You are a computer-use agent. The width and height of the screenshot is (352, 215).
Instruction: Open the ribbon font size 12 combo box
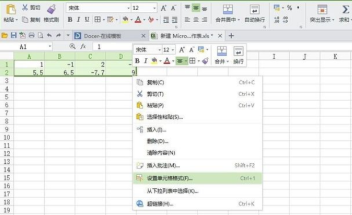[x=144, y=8]
